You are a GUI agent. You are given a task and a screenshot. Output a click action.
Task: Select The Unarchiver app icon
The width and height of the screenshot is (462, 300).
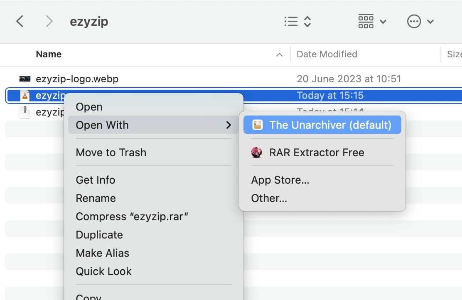258,124
